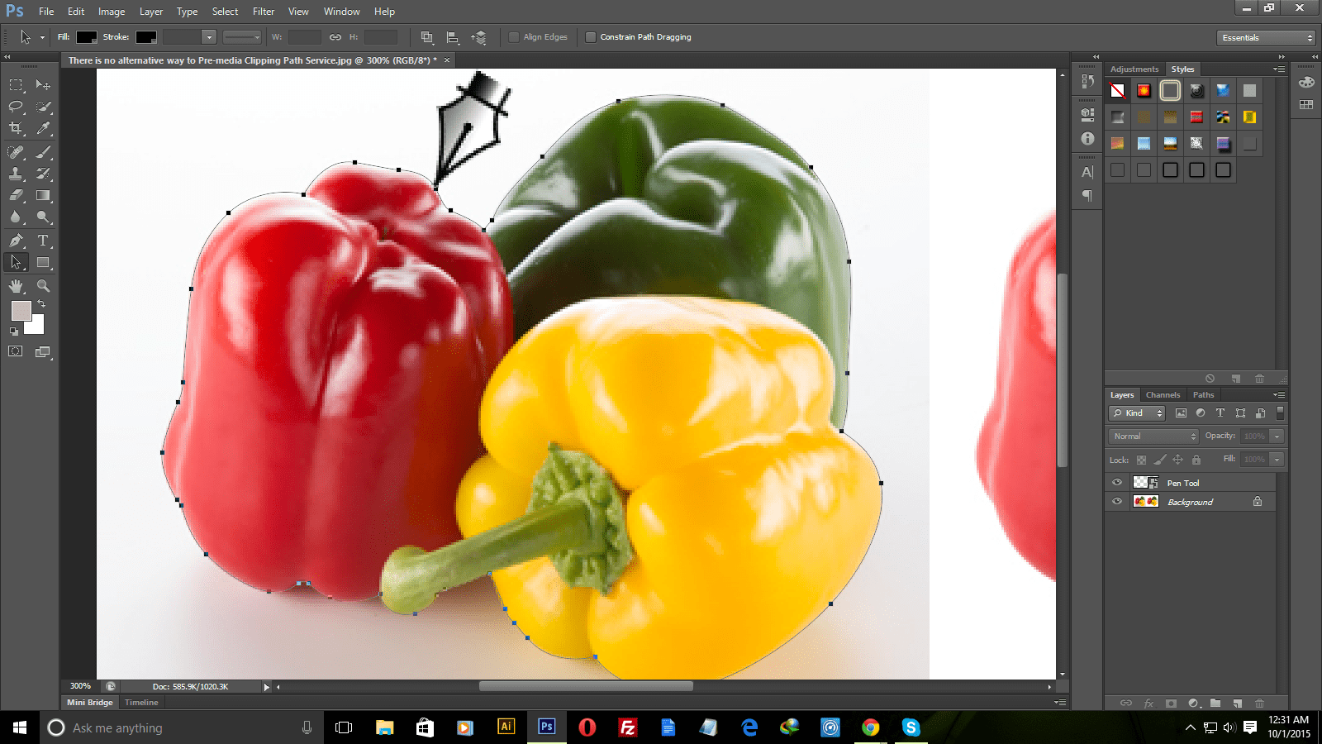Open the Timeline panel tab
Viewport: 1322px width, 744px height.
coord(141,703)
